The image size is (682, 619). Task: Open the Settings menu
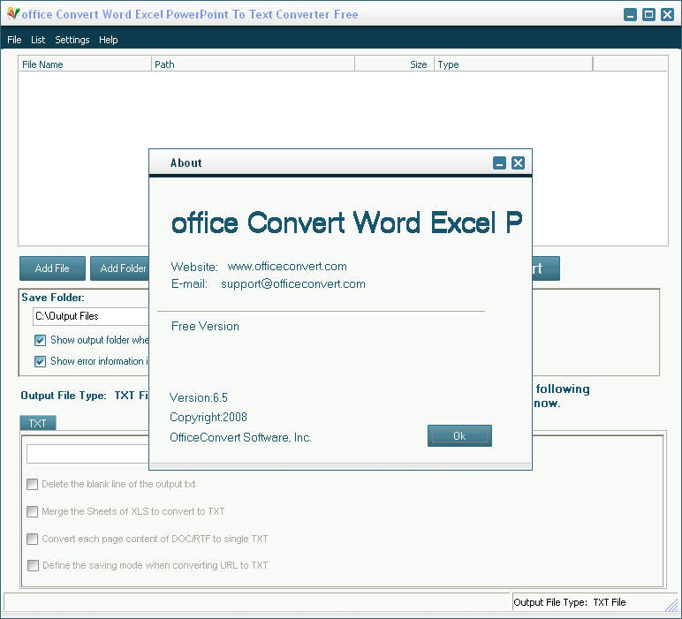click(72, 40)
